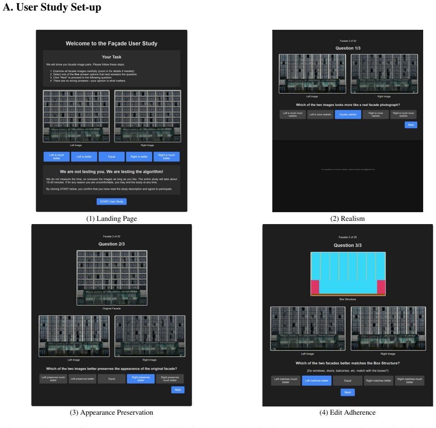
Task: Select 'Left is much more realistic' option
Action: coord(293,115)
